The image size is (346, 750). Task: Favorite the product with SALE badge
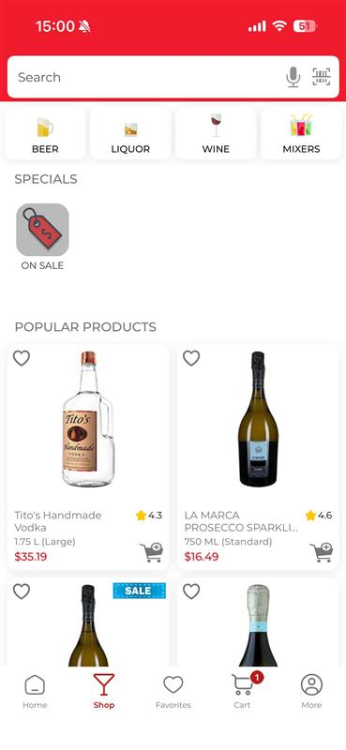click(x=22, y=592)
